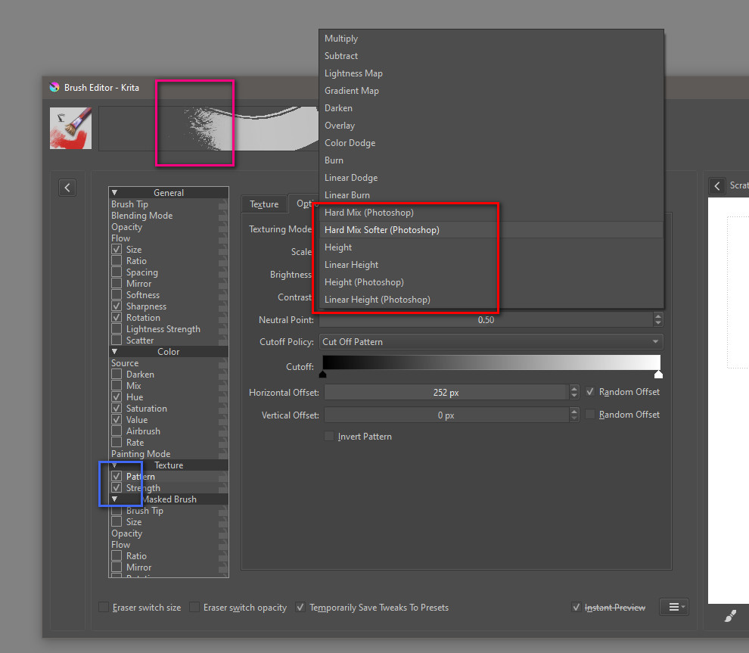Enable the Airbrush checkbox

117,431
